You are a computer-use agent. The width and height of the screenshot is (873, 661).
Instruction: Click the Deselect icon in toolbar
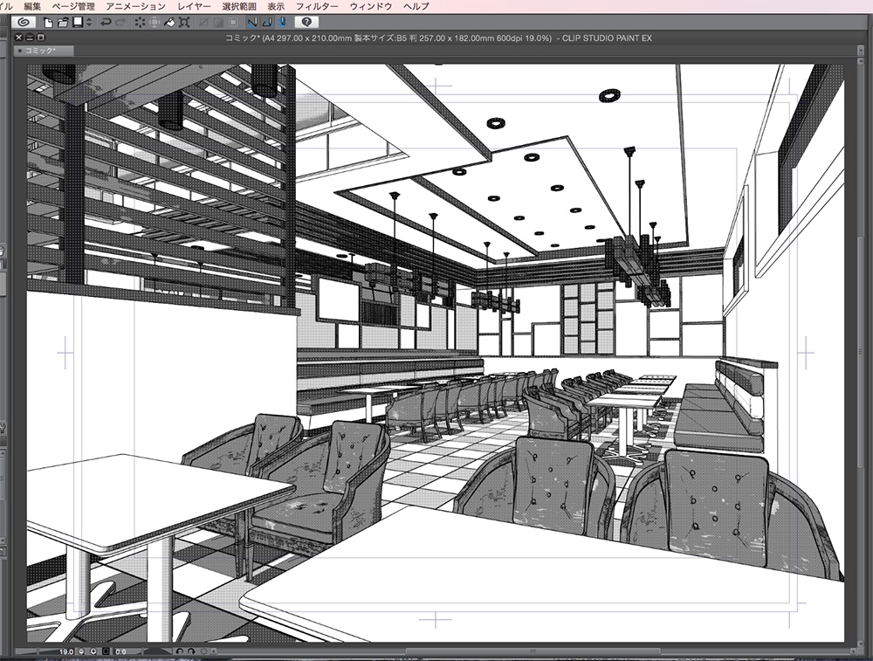click(x=203, y=23)
